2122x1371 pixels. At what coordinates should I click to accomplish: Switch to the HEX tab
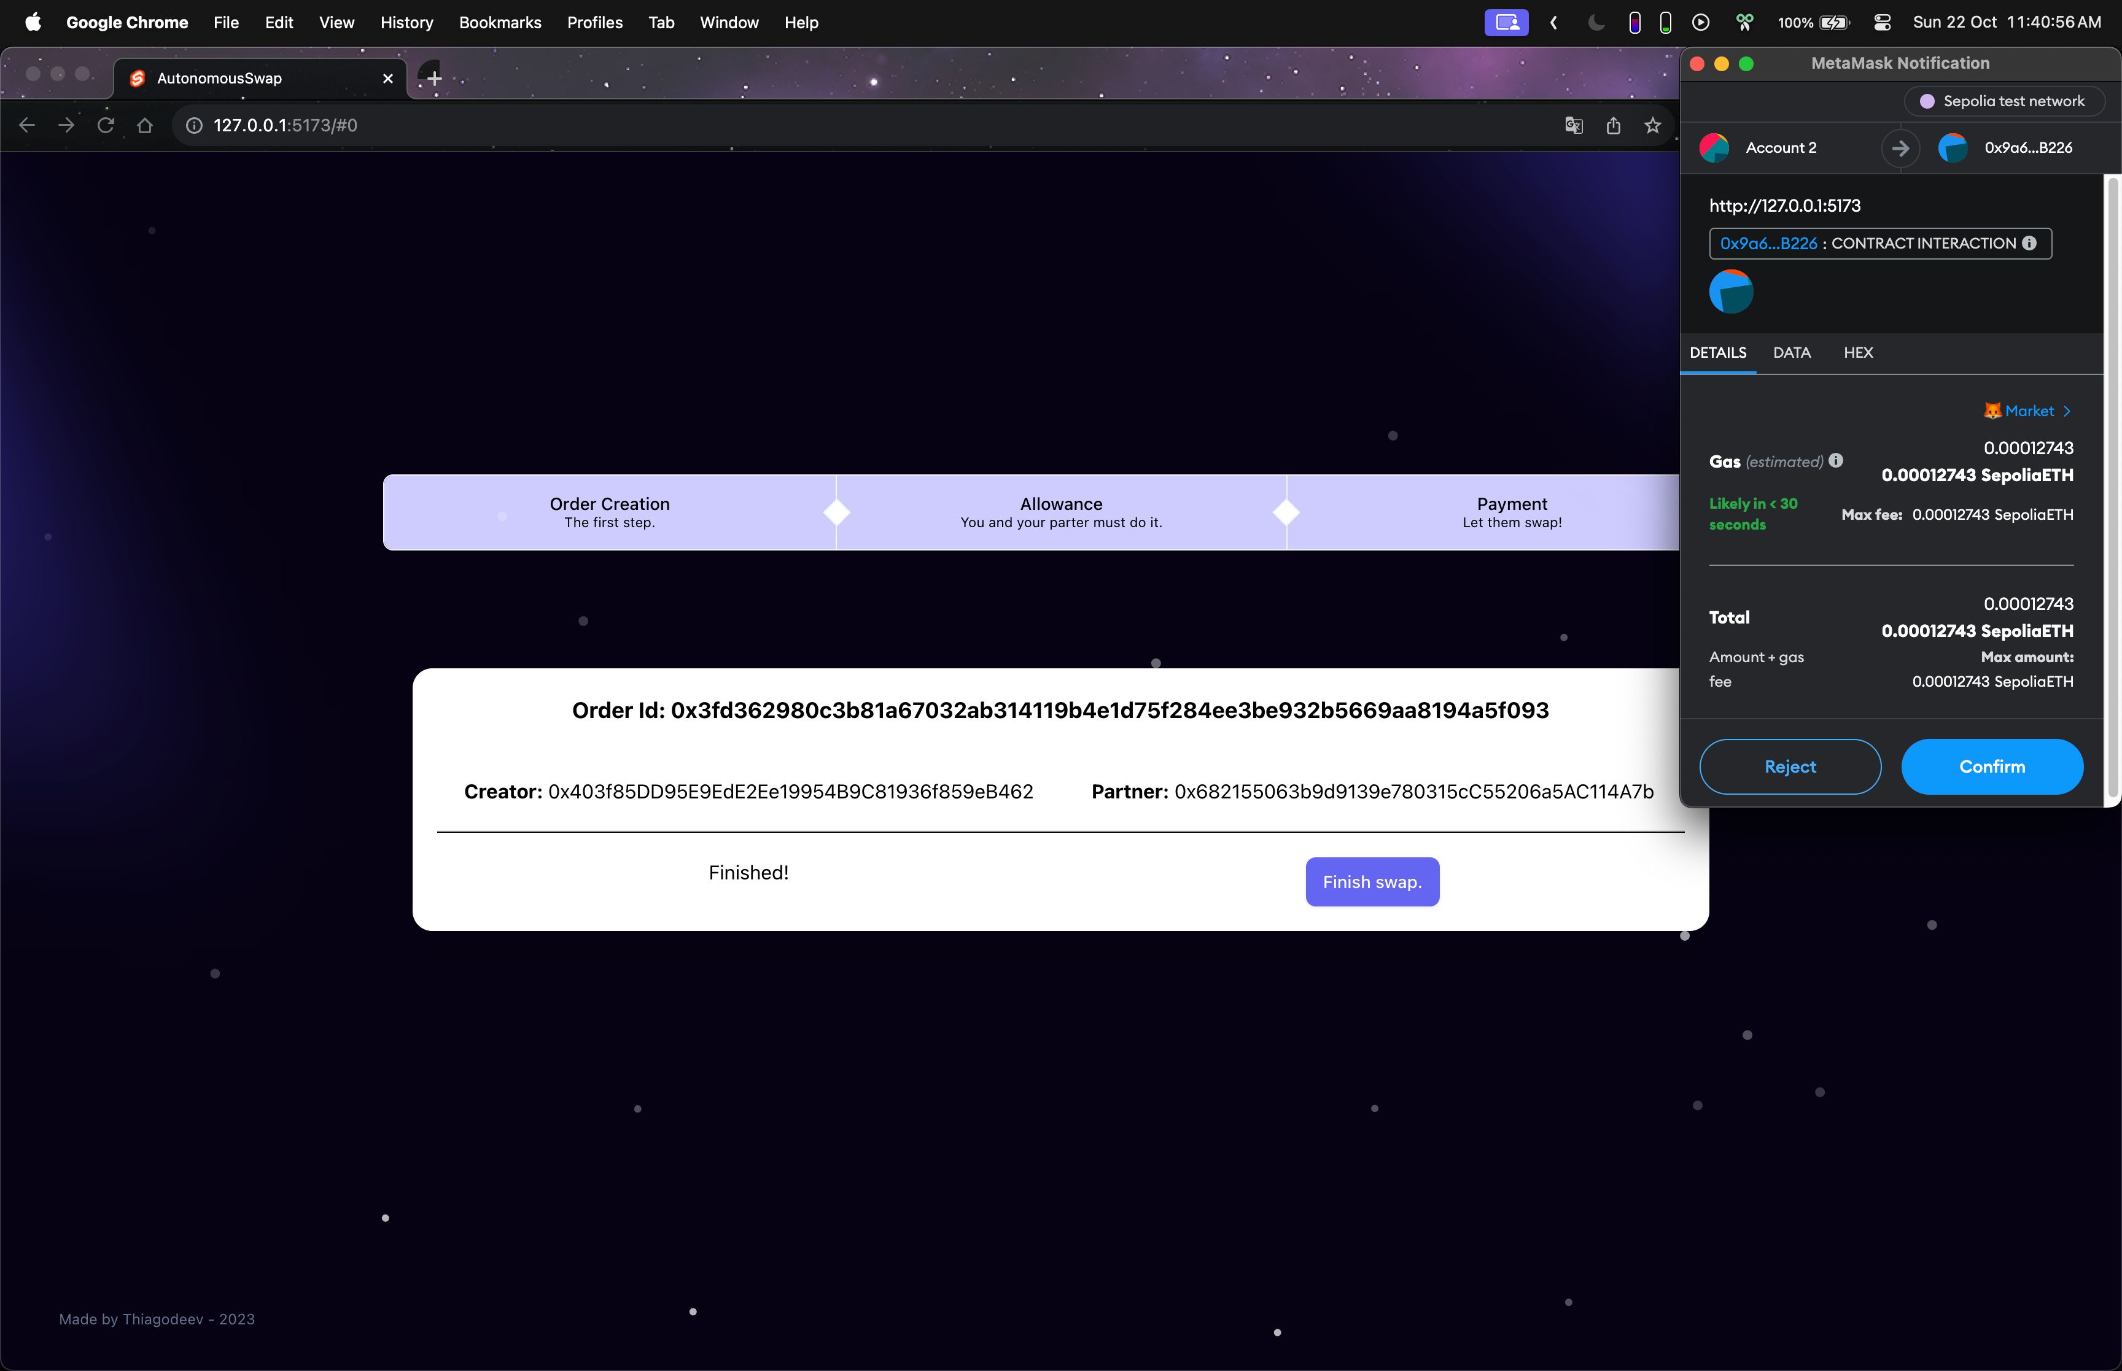[x=1859, y=352]
